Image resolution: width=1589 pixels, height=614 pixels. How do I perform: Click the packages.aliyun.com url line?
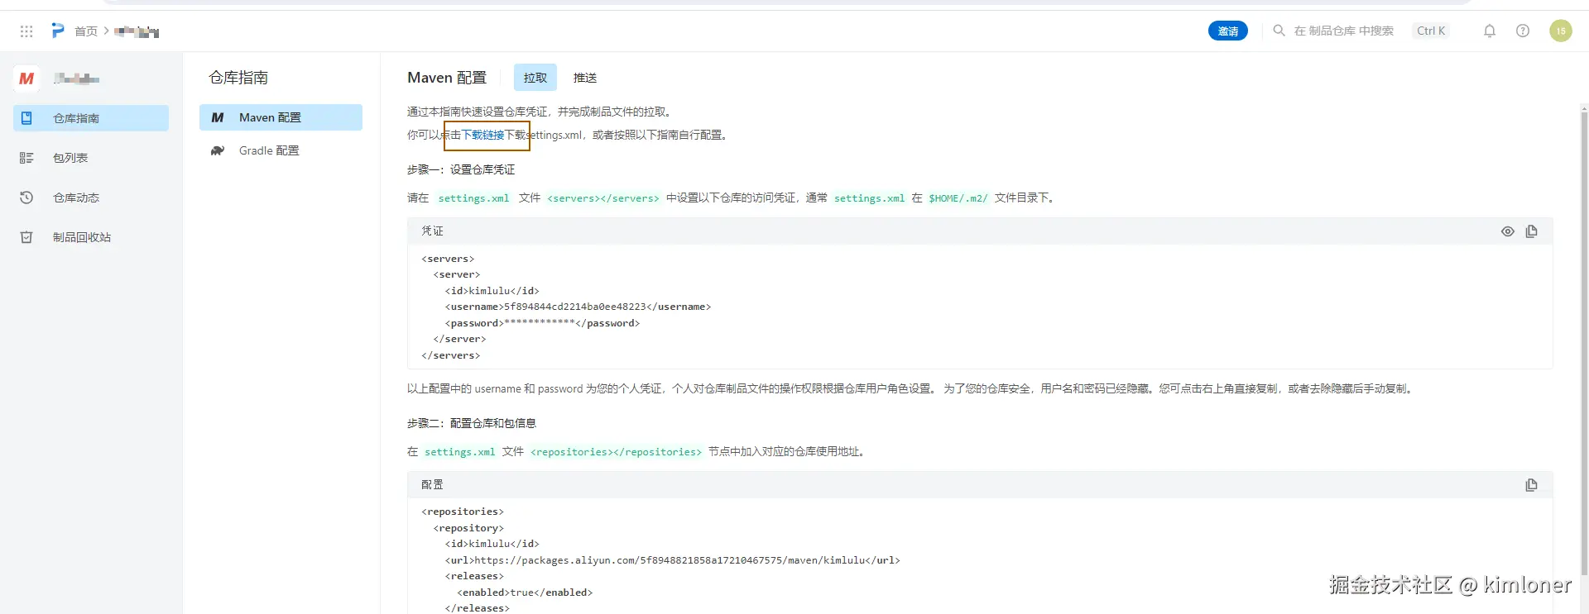(672, 560)
